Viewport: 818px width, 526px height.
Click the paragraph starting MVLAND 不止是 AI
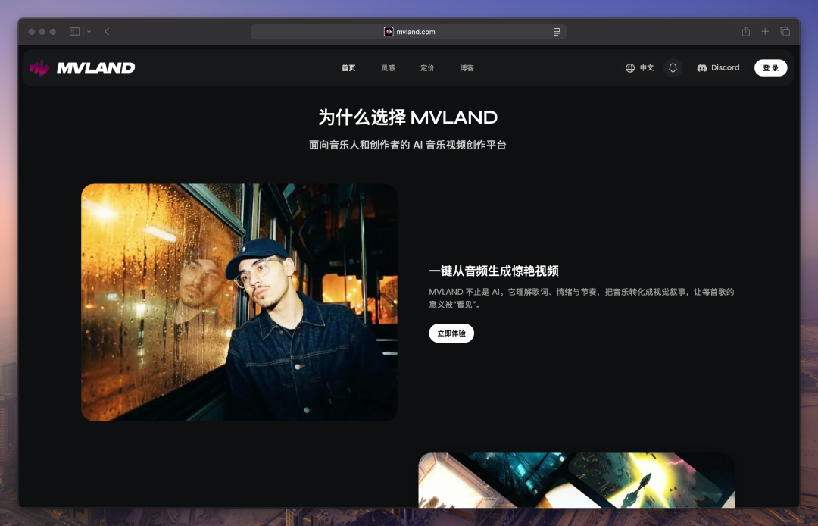581,298
